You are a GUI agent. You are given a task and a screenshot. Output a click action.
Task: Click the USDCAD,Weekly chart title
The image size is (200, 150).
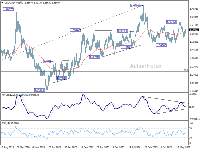pos(14,3)
